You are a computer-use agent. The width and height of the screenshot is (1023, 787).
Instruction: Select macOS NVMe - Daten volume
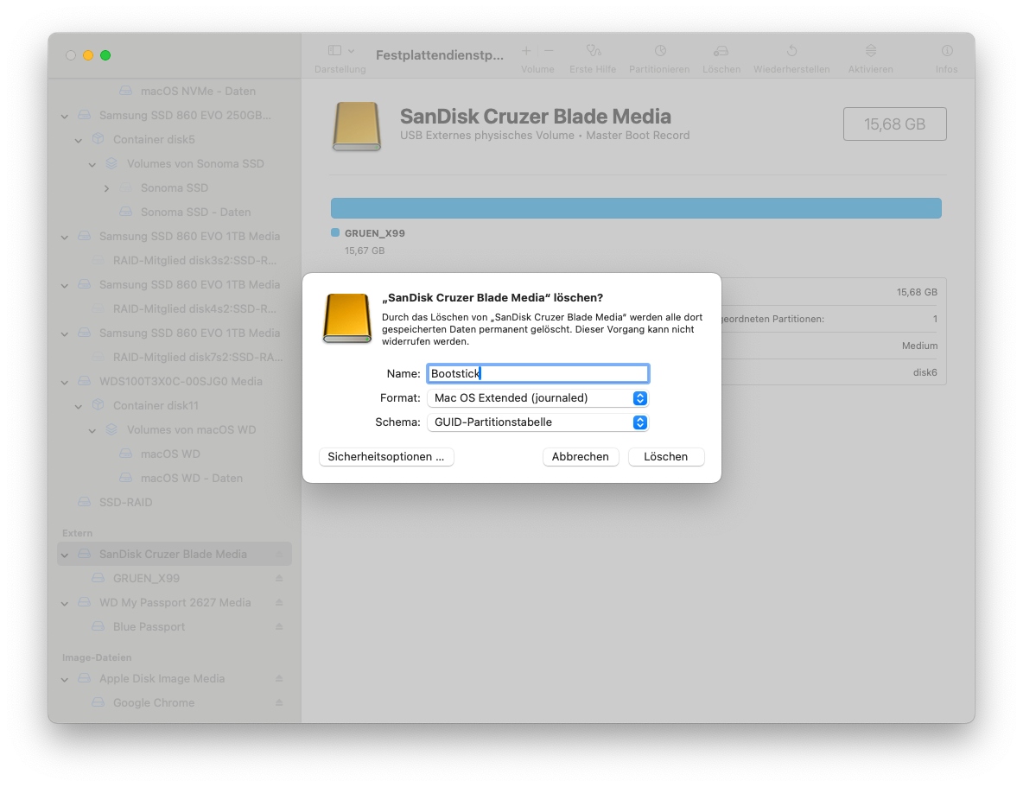click(x=199, y=91)
